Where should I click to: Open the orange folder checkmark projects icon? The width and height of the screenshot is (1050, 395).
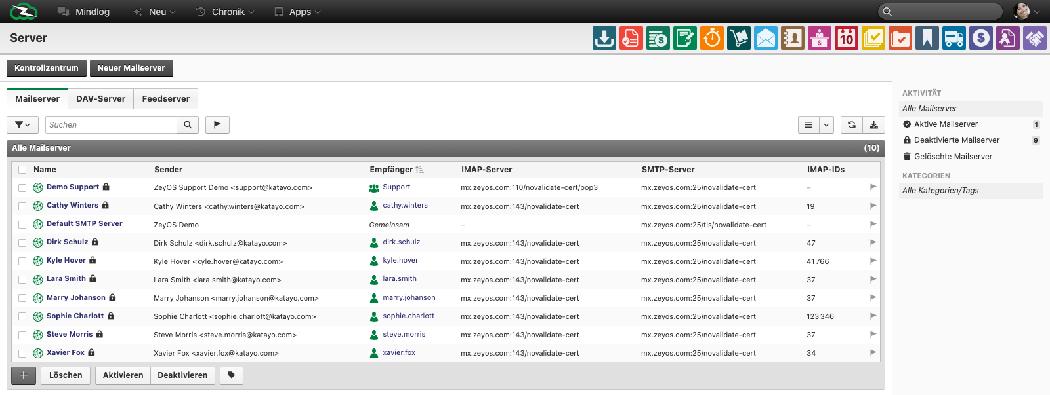tap(900, 38)
